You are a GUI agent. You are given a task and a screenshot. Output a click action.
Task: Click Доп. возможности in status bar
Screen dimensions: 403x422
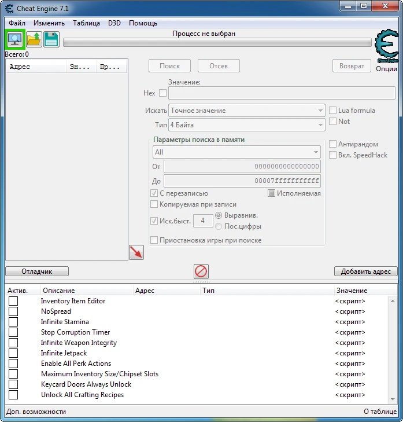tap(36, 412)
